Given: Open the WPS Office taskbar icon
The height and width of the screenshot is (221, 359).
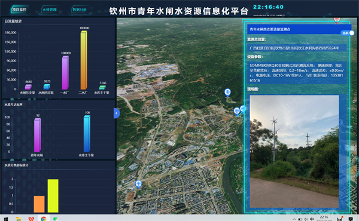Looking at the screenshot, I should tap(31, 219).
